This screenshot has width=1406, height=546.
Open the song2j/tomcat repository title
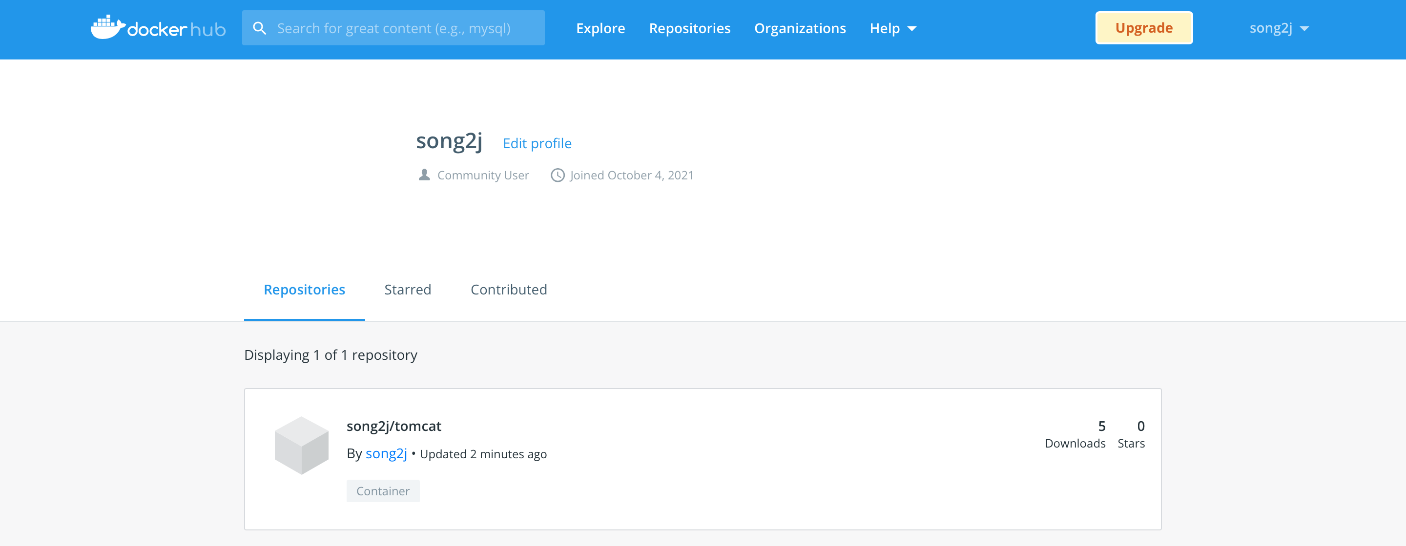coord(393,426)
